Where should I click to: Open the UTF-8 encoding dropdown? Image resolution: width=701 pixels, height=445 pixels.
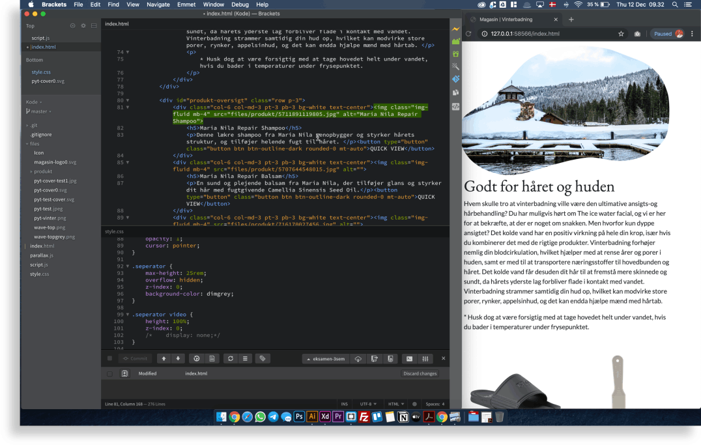(x=368, y=404)
